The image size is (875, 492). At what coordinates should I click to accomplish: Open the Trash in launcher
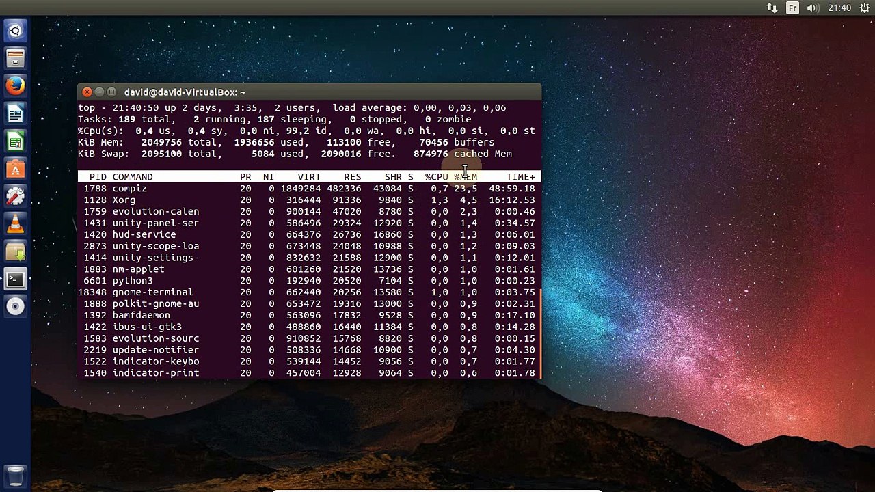pyautogui.click(x=15, y=476)
